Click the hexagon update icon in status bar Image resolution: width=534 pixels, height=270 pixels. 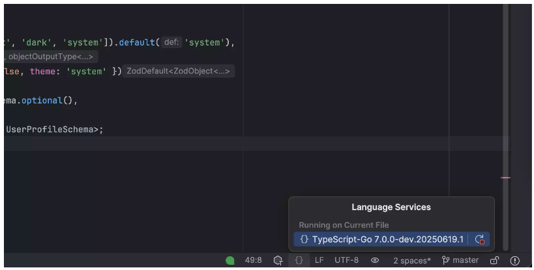278,260
